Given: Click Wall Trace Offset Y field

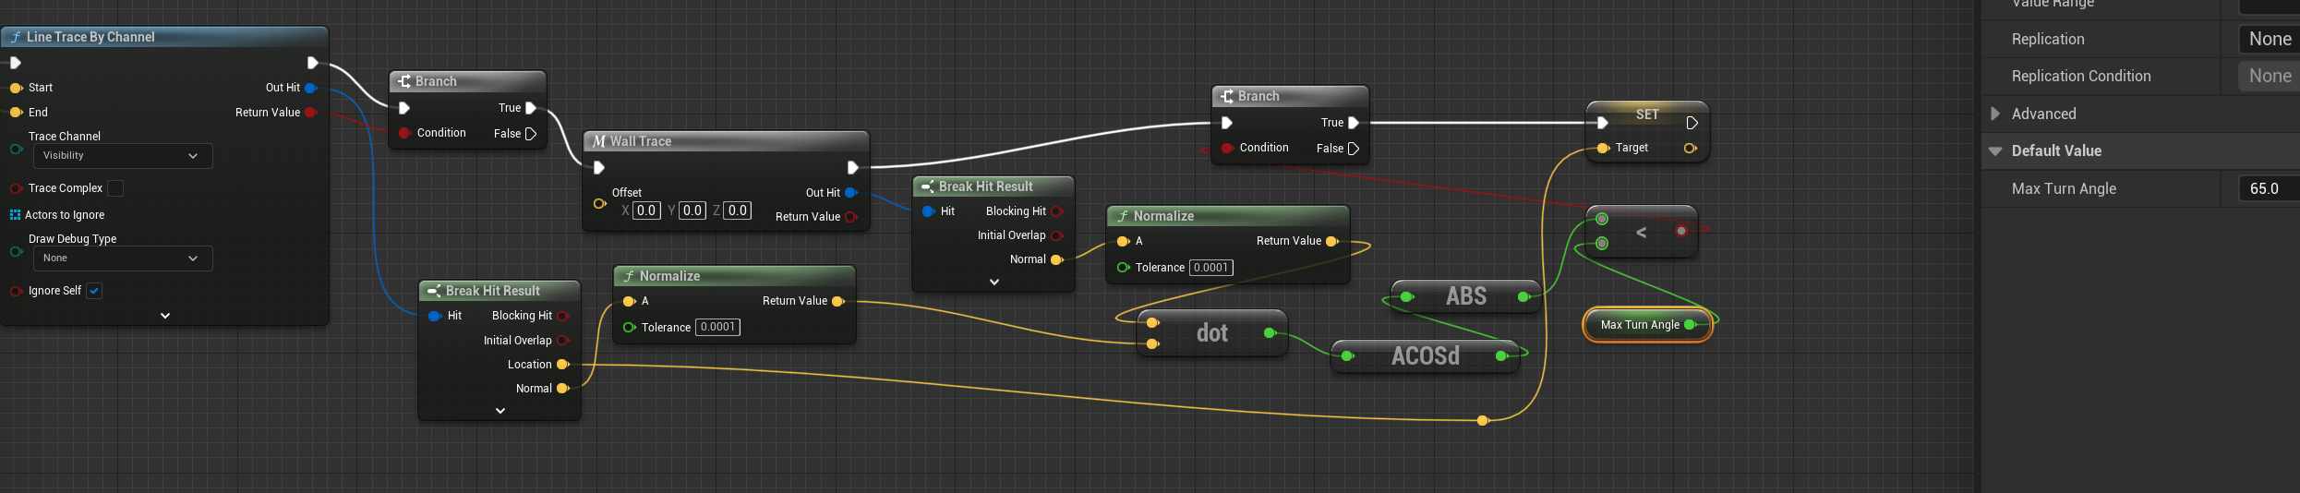Looking at the screenshot, I should (x=692, y=210).
